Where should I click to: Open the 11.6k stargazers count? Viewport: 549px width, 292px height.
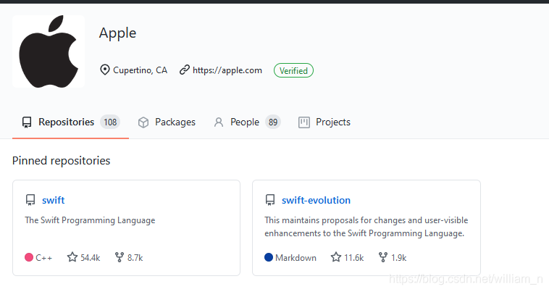point(354,258)
